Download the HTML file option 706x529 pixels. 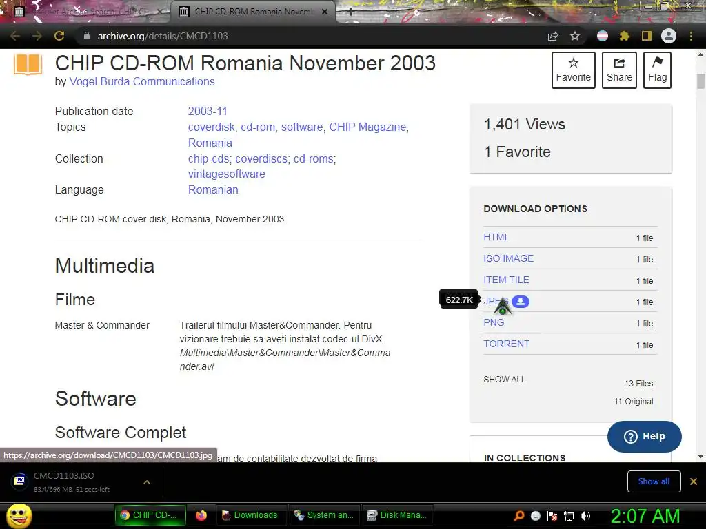click(496, 237)
